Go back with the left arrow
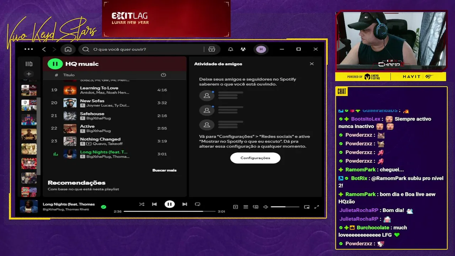Image resolution: width=455 pixels, height=256 pixels. 44,49
